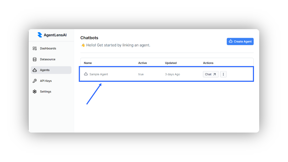Open the Dashboards menu item

pyautogui.click(x=48, y=48)
